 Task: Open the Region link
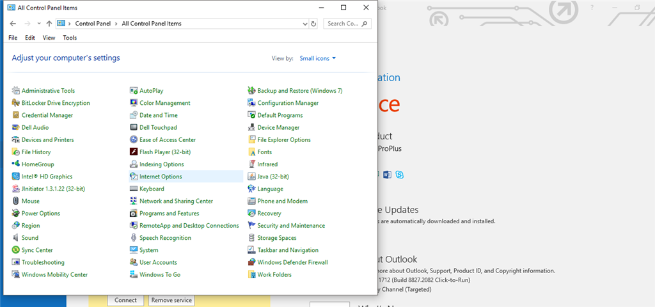(31, 226)
